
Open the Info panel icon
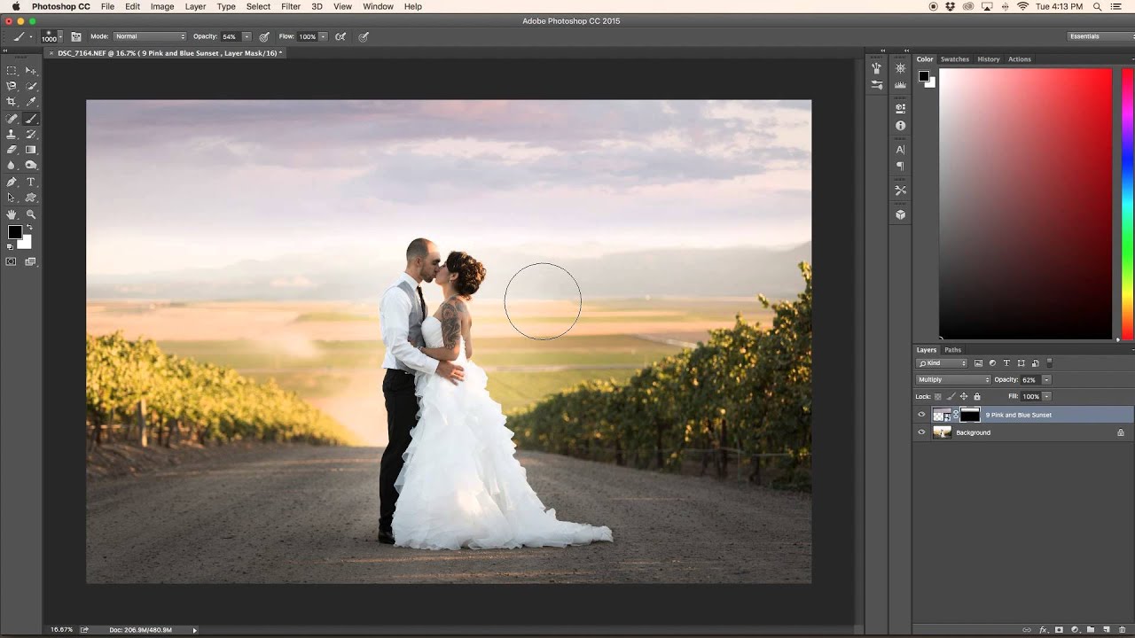[x=900, y=125]
